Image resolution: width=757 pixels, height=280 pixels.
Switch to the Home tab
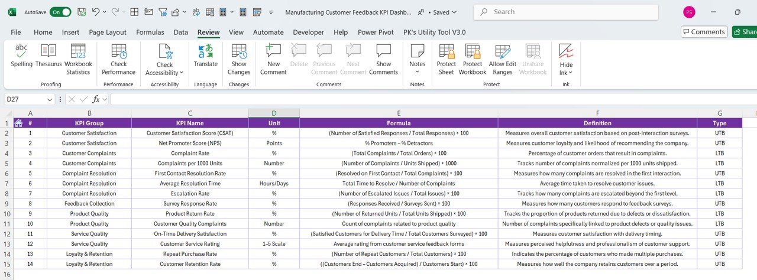tap(43, 32)
